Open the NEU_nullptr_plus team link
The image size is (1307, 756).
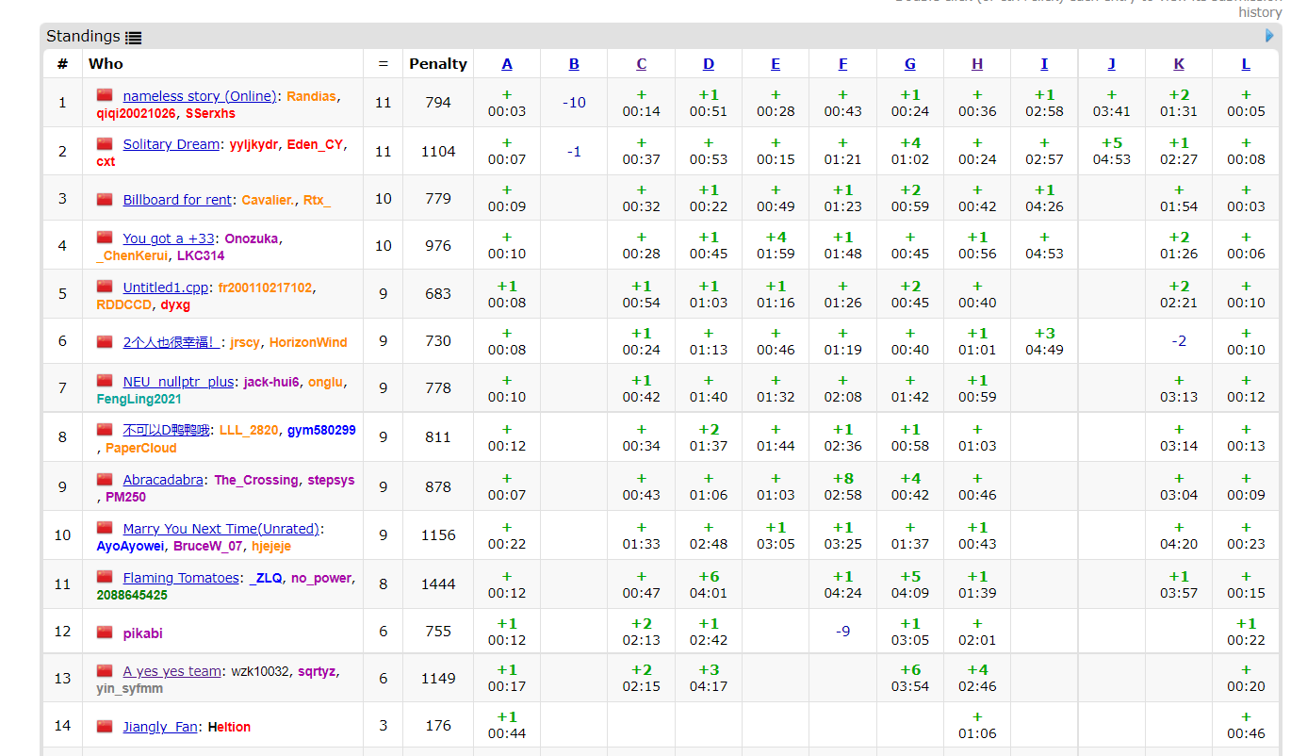click(x=178, y=382)
